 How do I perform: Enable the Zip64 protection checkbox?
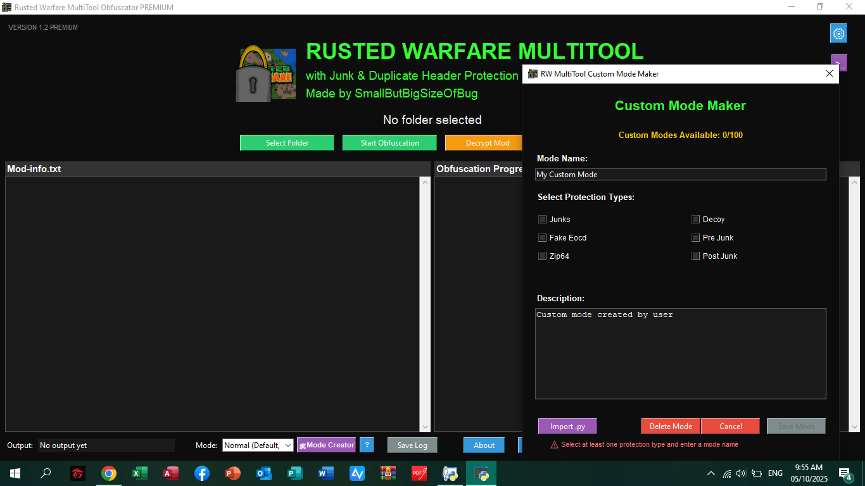(542, 256)
